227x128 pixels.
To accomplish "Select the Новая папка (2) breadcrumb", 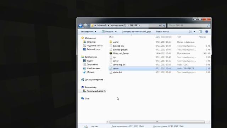I will tap(118, 26).
